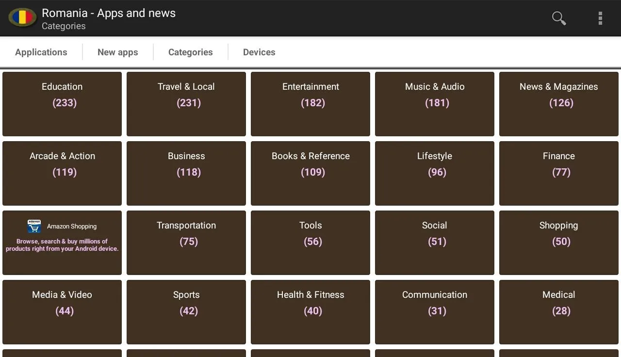The height and width of the screenshot is (357, 621).
Task: Open the Business category tile
Action: tap(186, 174)
